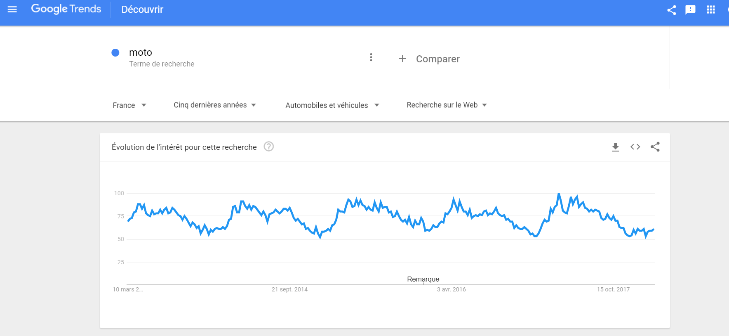Add a term with the Comparer button

(x=430, y=59)
